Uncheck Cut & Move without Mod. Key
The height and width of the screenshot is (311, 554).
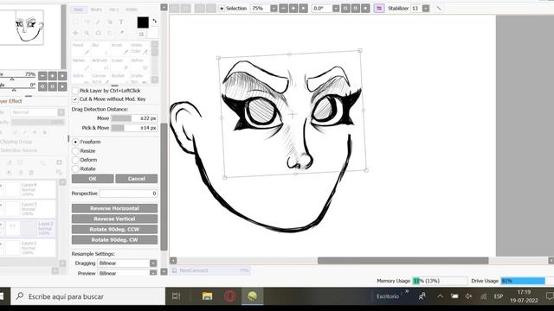point(75,99)
